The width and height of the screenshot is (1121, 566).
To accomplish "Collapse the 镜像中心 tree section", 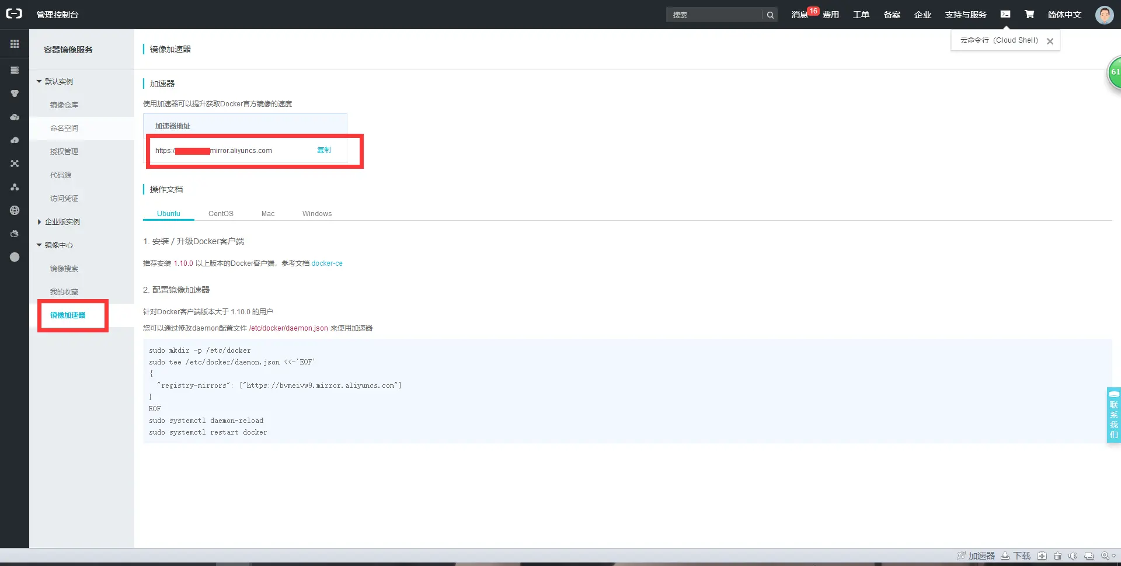I will point(39,245).
